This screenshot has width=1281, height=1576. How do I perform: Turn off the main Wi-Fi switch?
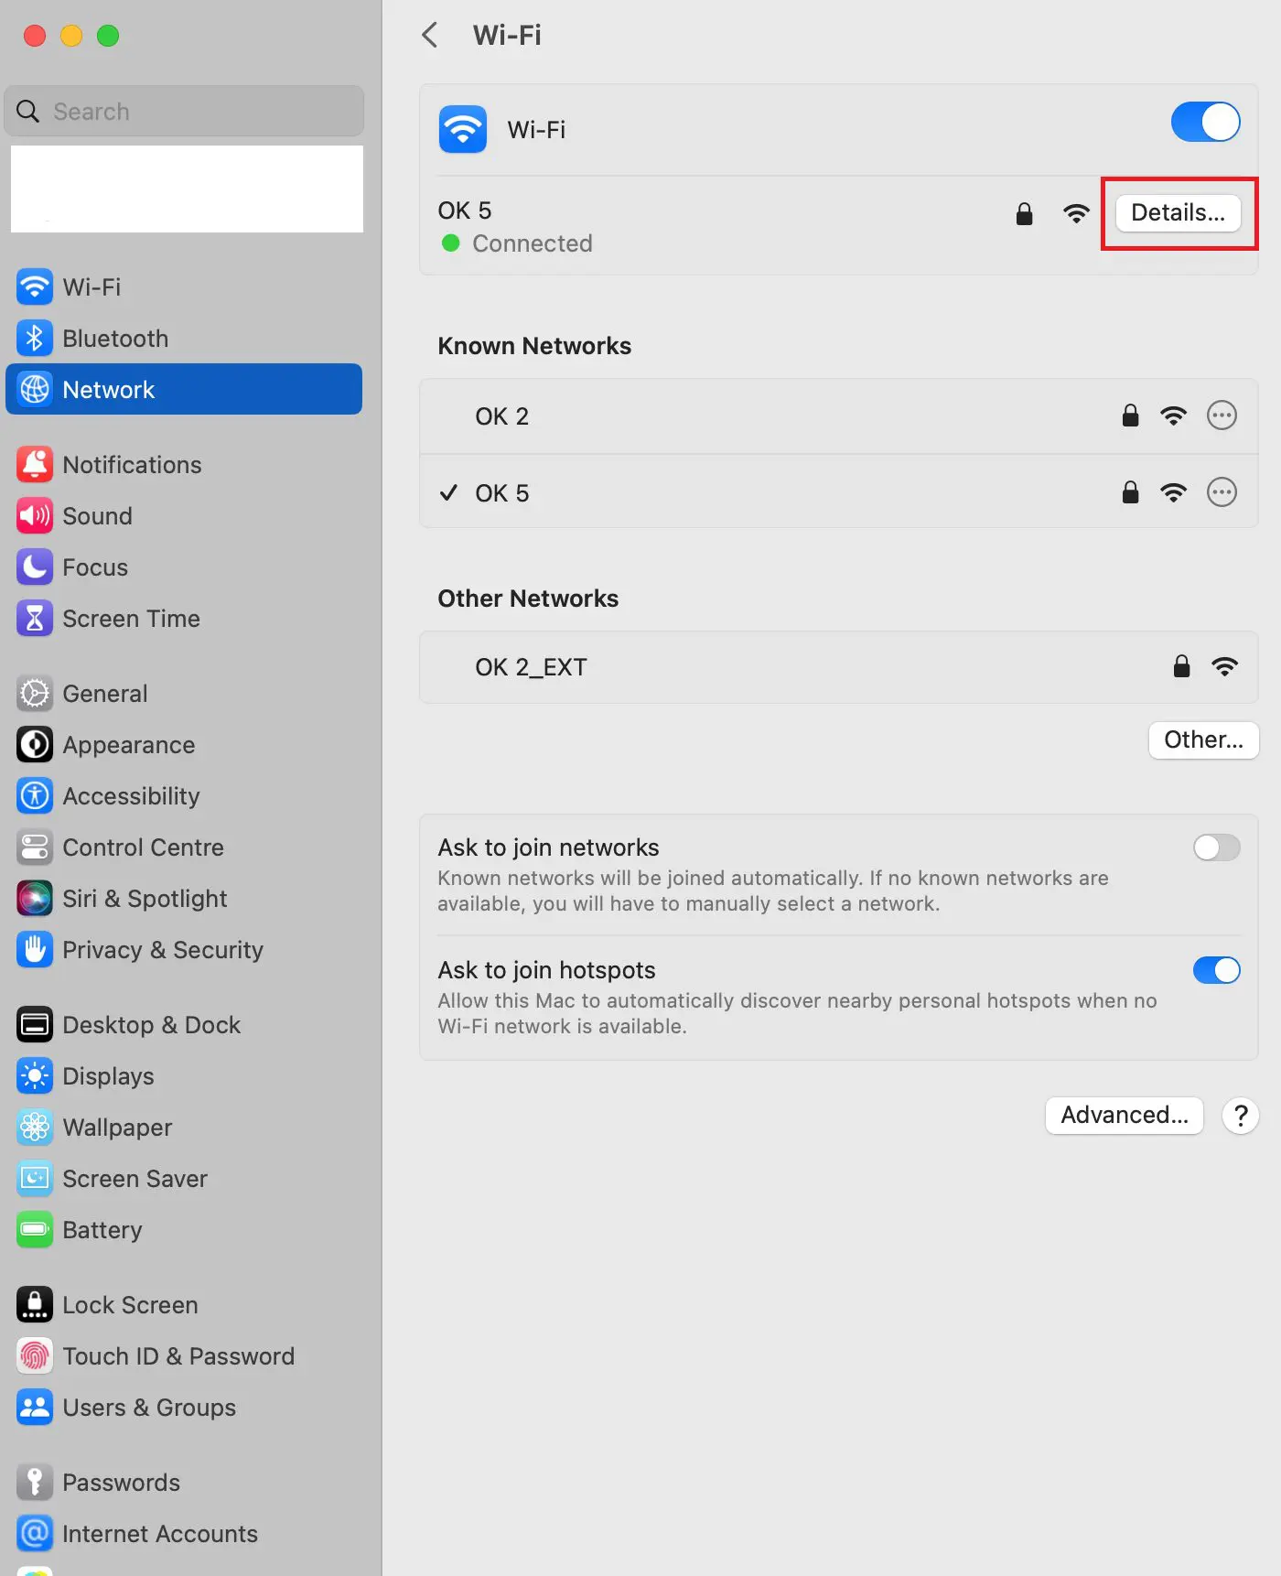pos(1205,122)
